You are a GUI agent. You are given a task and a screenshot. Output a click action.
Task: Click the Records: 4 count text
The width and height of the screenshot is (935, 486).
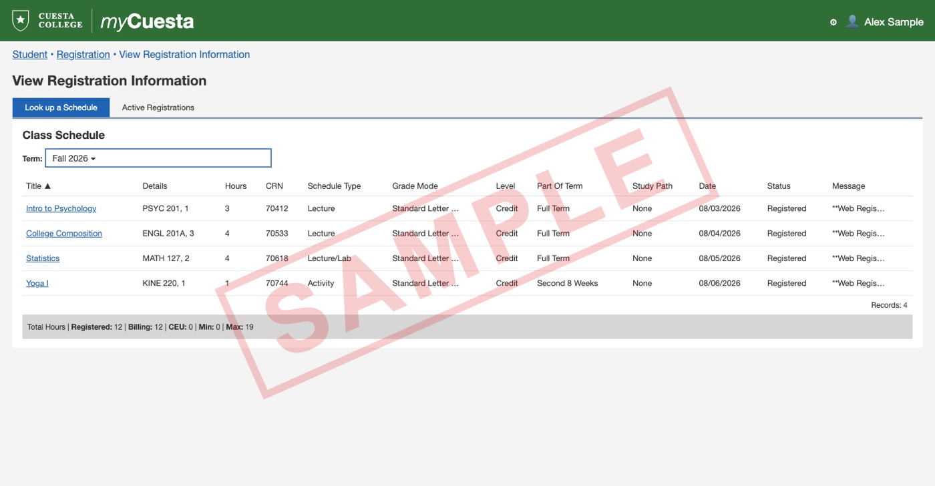tap(889, 305)
